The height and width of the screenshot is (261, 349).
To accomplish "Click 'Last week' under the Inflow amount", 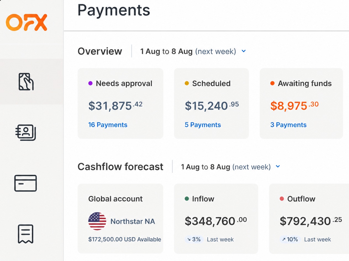I will click(x=220, y=239).
